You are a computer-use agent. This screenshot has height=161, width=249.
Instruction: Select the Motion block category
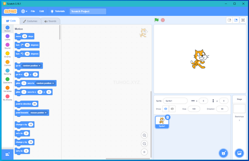tap(7, 28)
